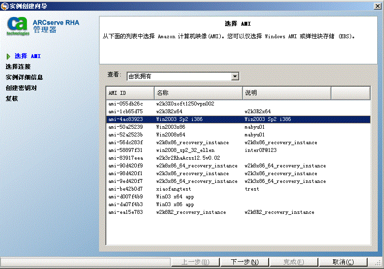Screen dimensions: 384x269
Task: Click the 完成(F) button
Action: pos(294,262)
